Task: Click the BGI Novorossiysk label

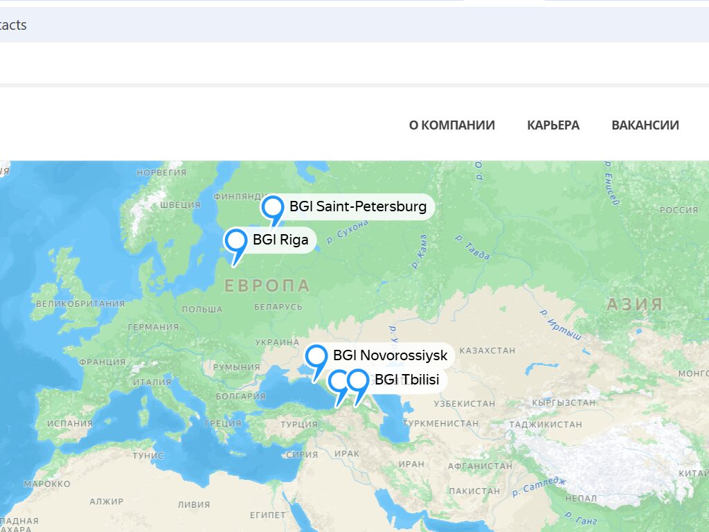Action: (390, 356)
